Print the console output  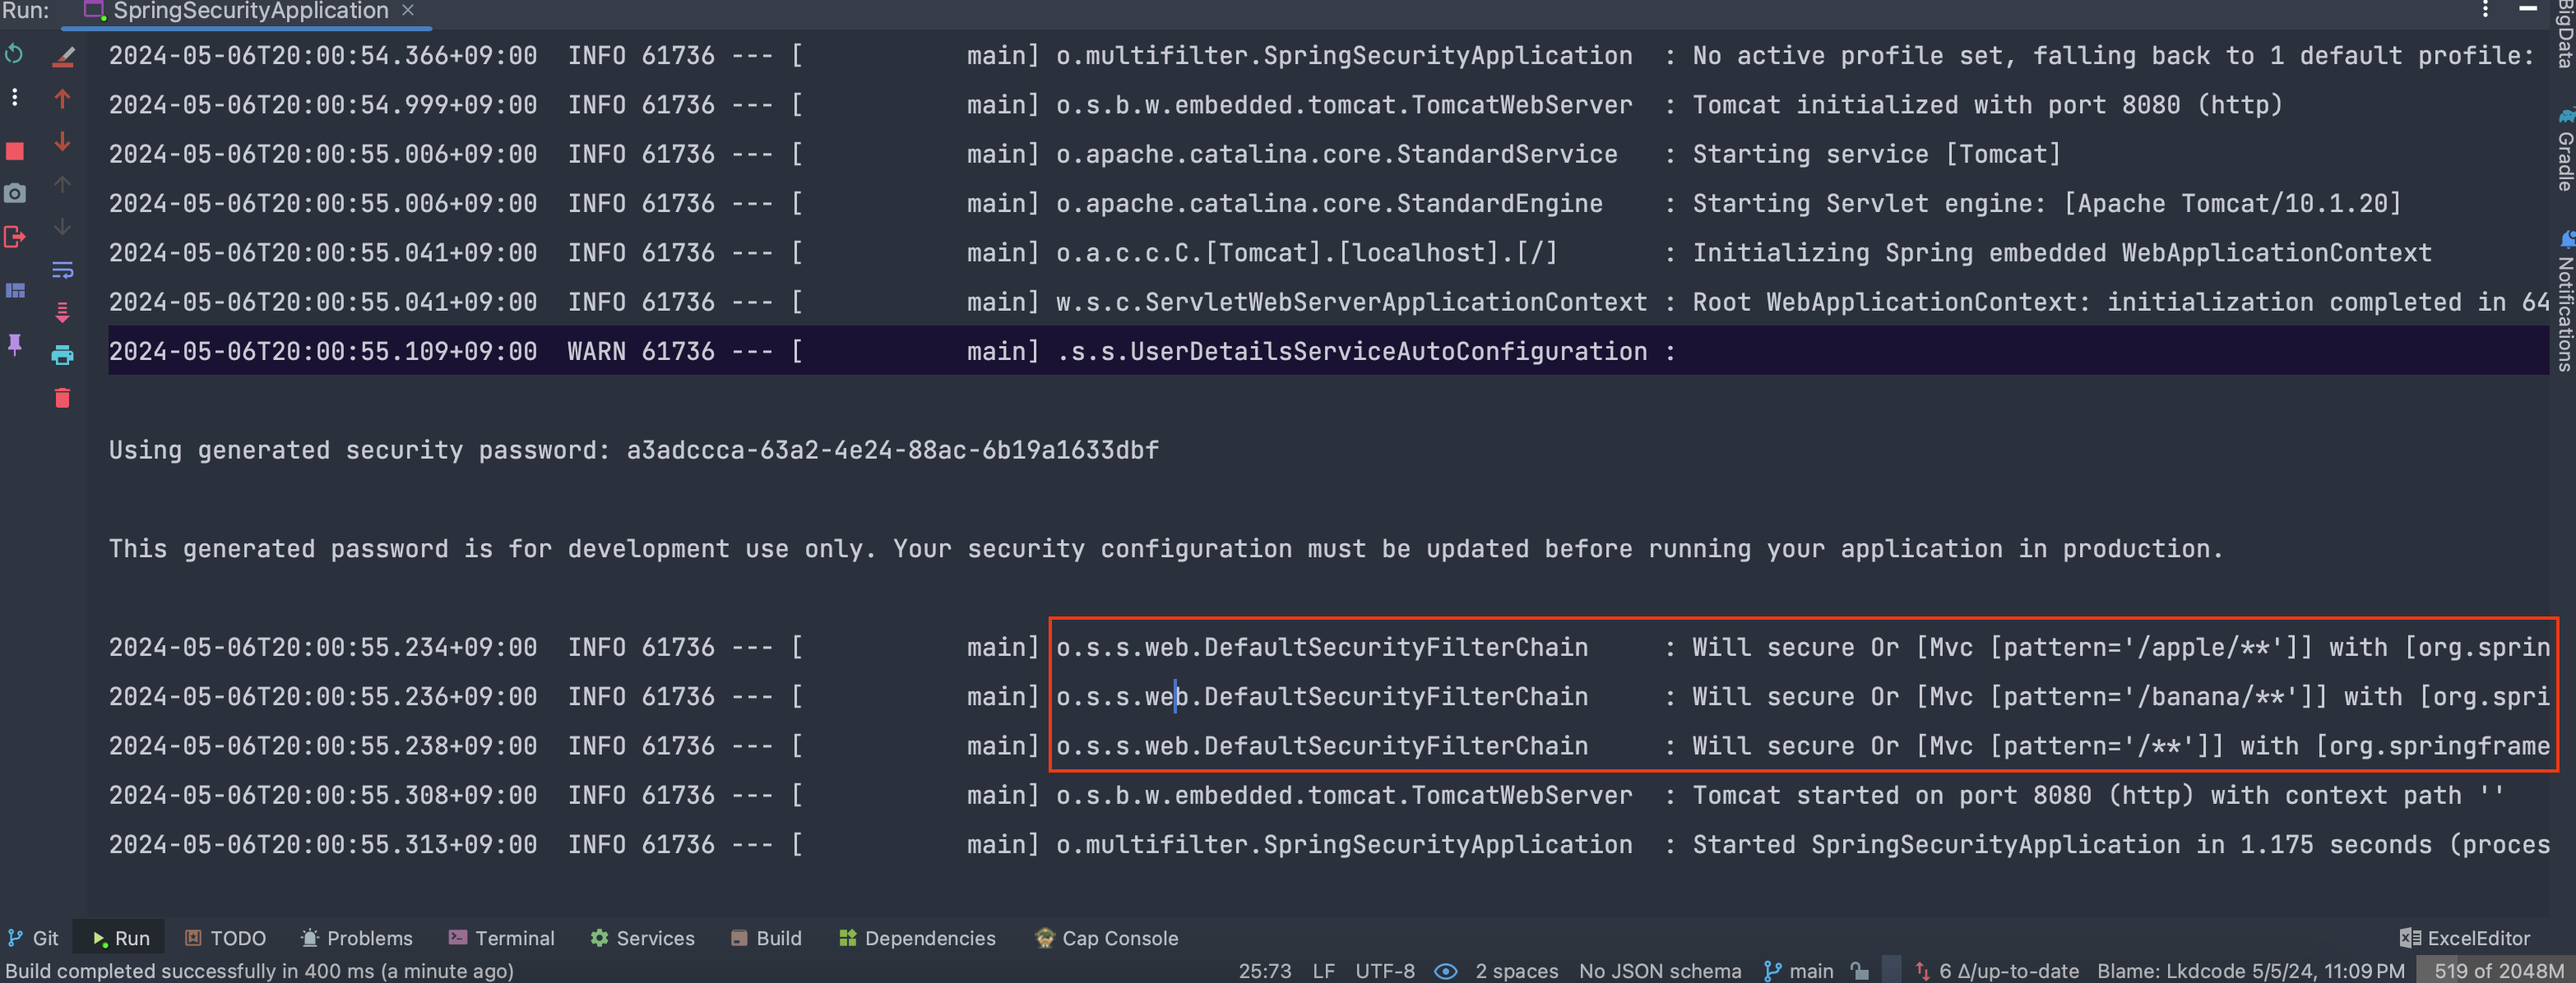coord(62,354)
